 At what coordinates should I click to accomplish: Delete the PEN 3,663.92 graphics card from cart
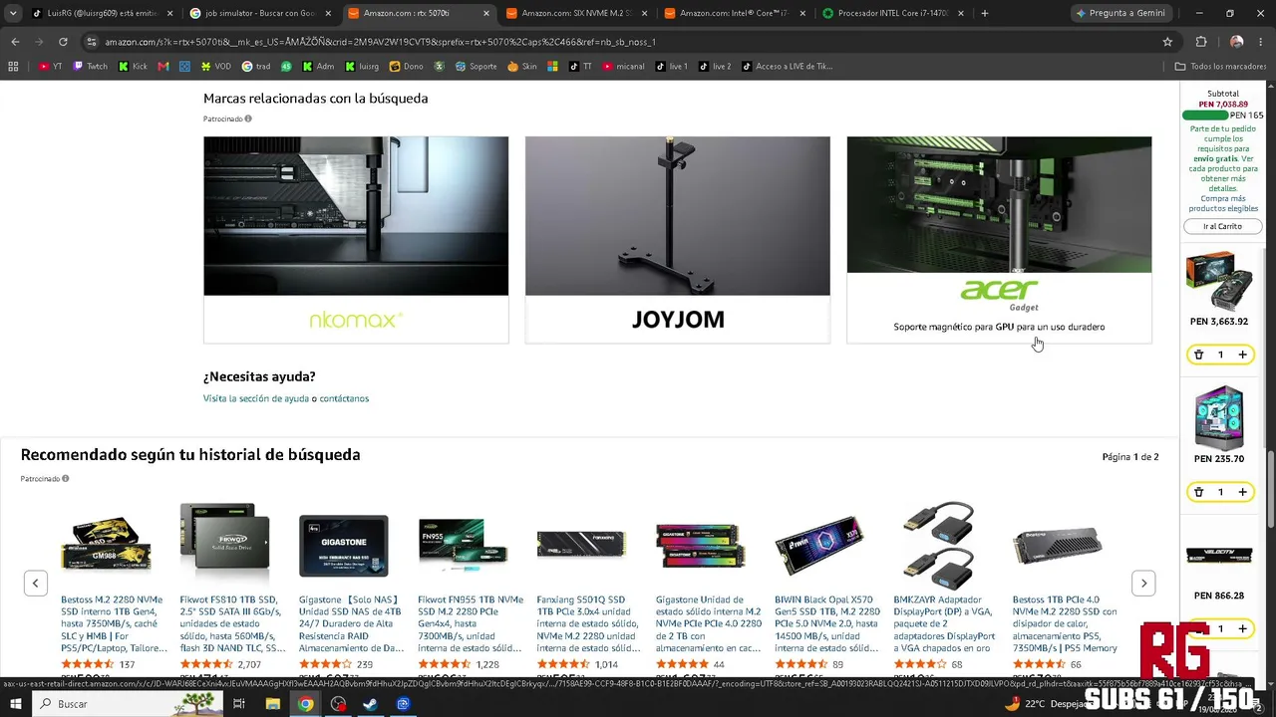coord(1199,355)
